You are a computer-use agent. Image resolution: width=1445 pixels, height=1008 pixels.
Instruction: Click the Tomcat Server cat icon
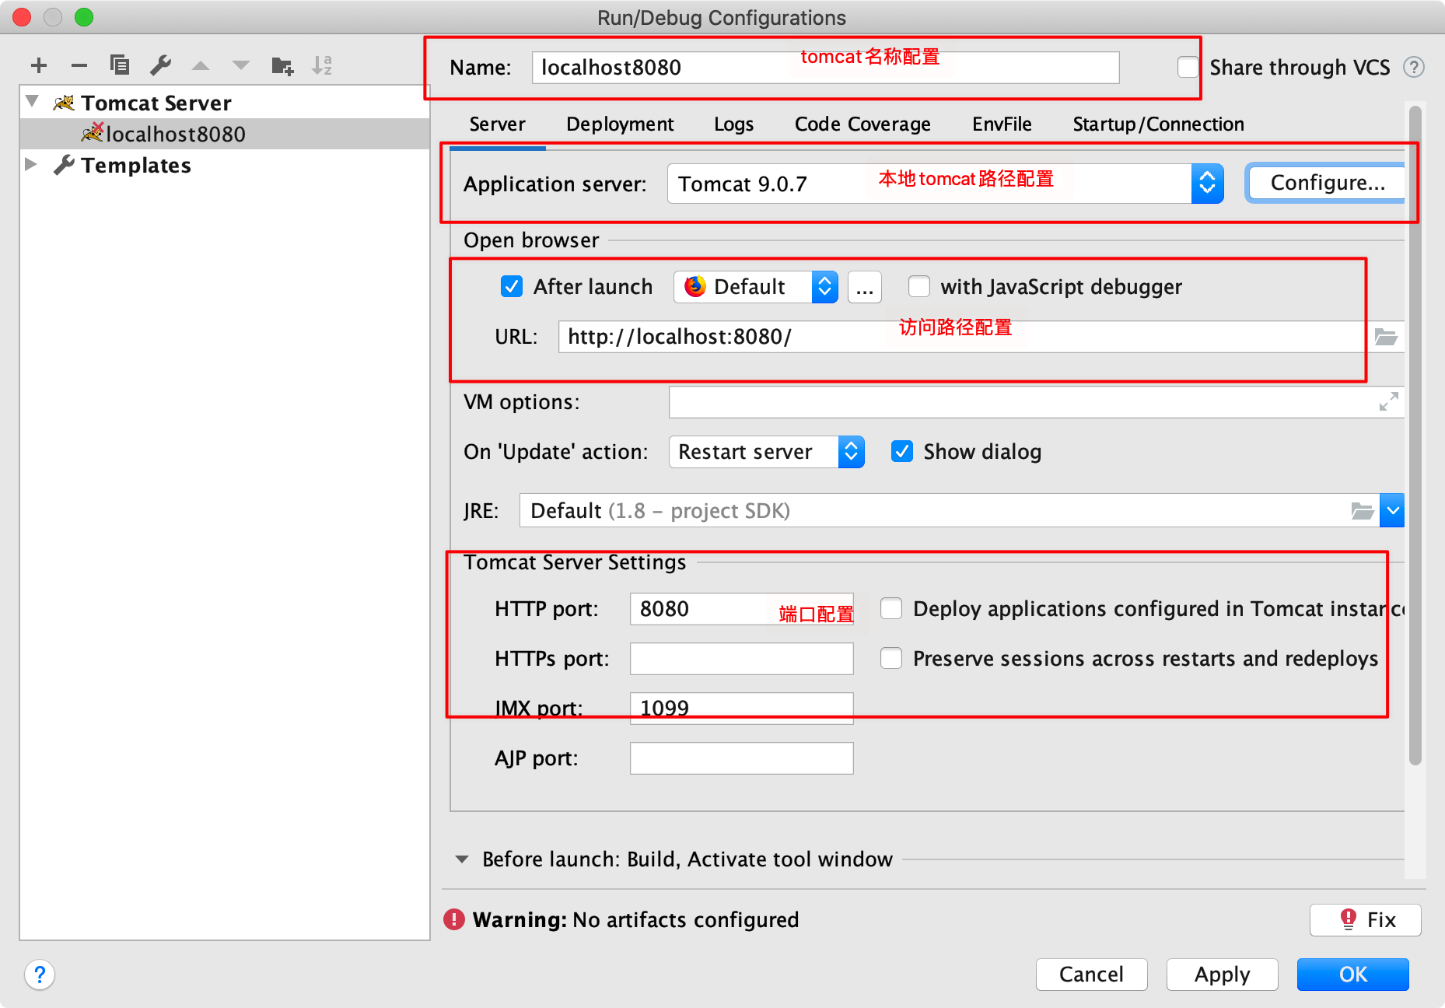coord(64,103)
